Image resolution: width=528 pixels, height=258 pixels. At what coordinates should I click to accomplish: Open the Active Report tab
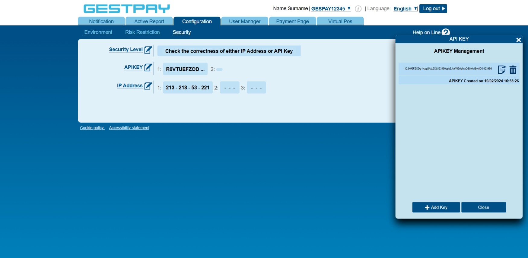click(149, 21)
